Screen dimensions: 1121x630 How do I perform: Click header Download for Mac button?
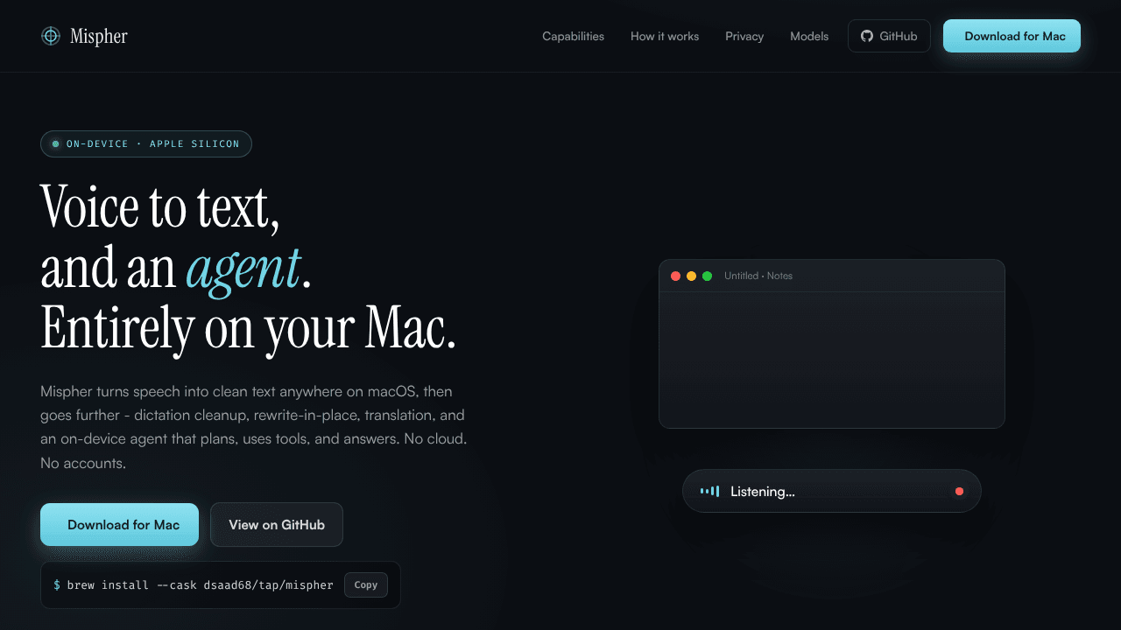[x=1012, y=36]
